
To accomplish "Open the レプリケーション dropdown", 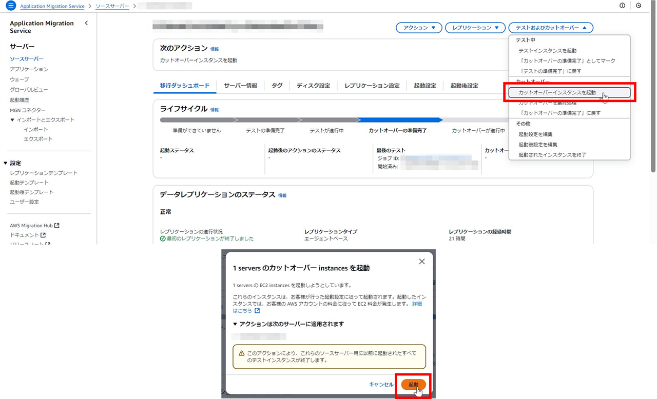I will [475, 28].
